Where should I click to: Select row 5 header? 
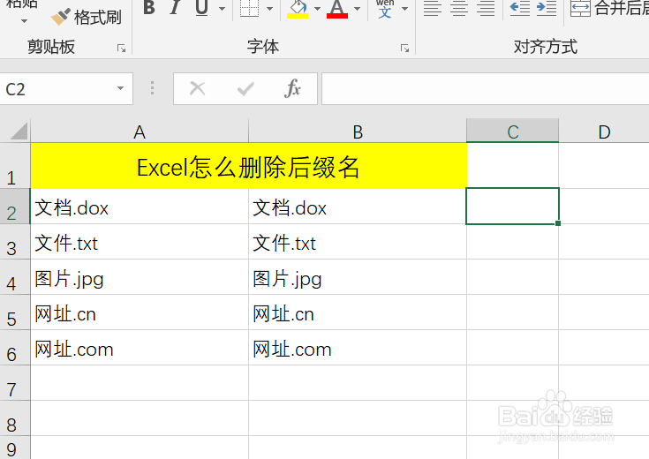pyautogui.click(x=15, y=312)
